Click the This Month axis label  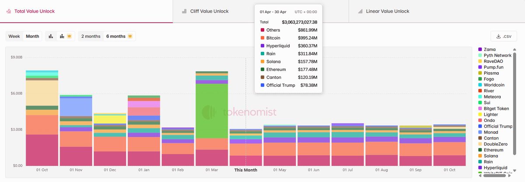pos(246,170)
